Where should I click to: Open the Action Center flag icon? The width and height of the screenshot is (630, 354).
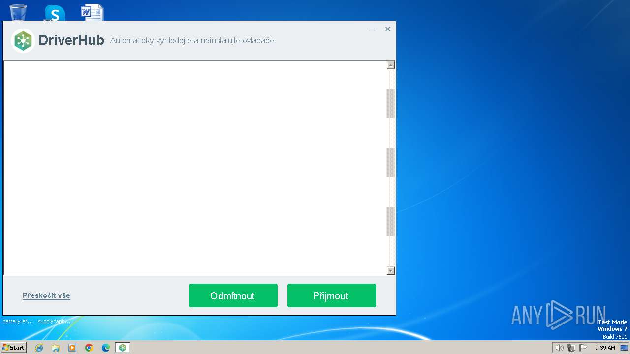583,348
